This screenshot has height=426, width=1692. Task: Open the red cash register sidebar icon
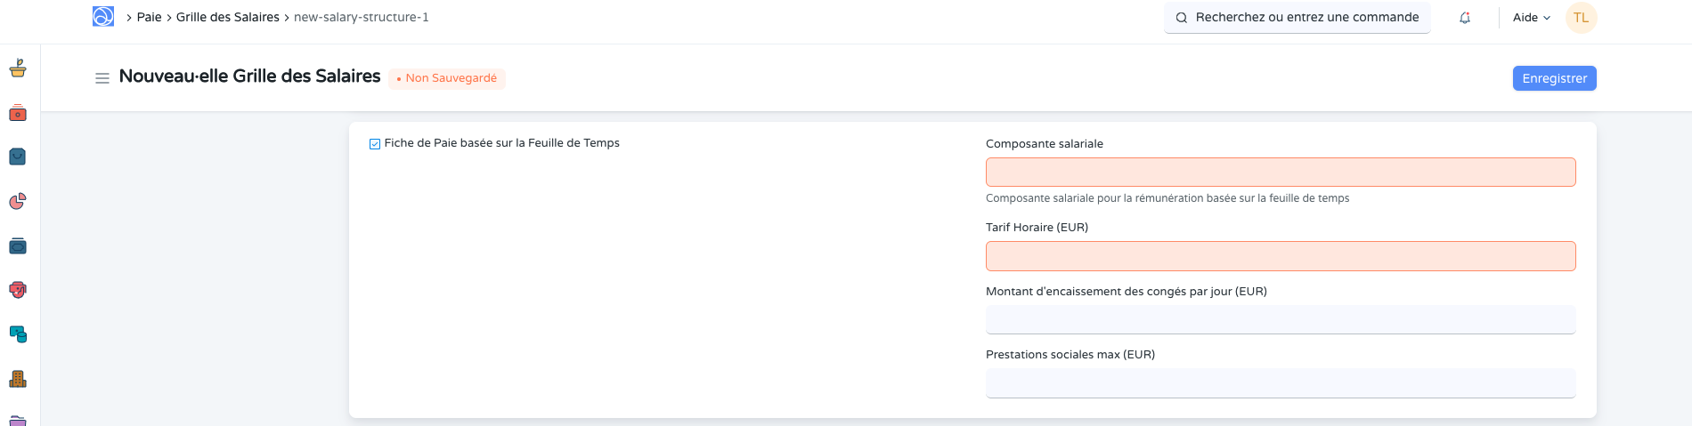[18, 113]
